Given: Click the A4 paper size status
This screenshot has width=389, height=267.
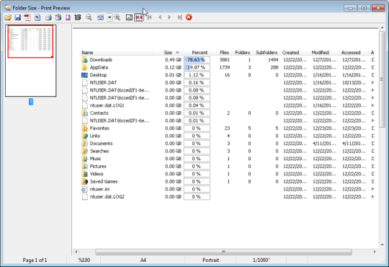Looking at the screenshot, I should (x=143, y=260).
